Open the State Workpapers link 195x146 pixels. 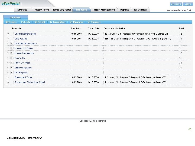pyautogui.click(x=23, y=68)
